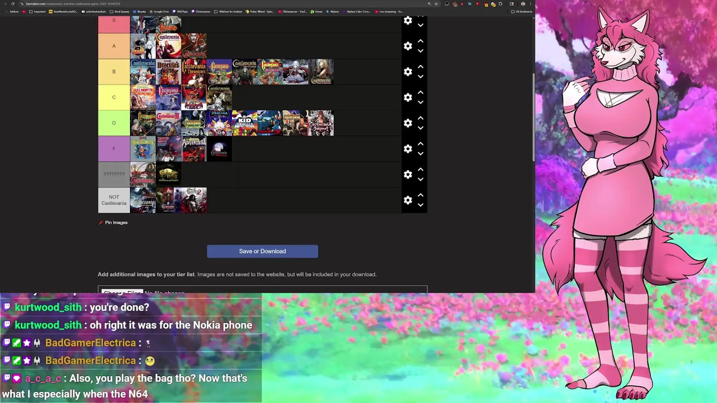The image size is (717, 403).
Task: Select Super Castlevania IV thumbnail in D tier
Action: coord(169,123)
